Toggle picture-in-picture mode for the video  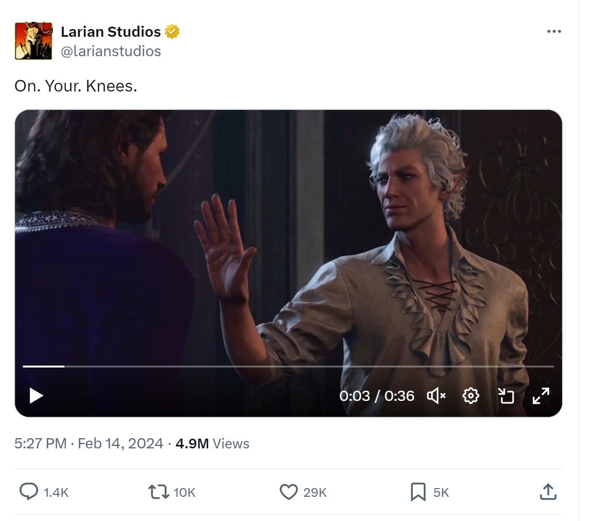506,396
